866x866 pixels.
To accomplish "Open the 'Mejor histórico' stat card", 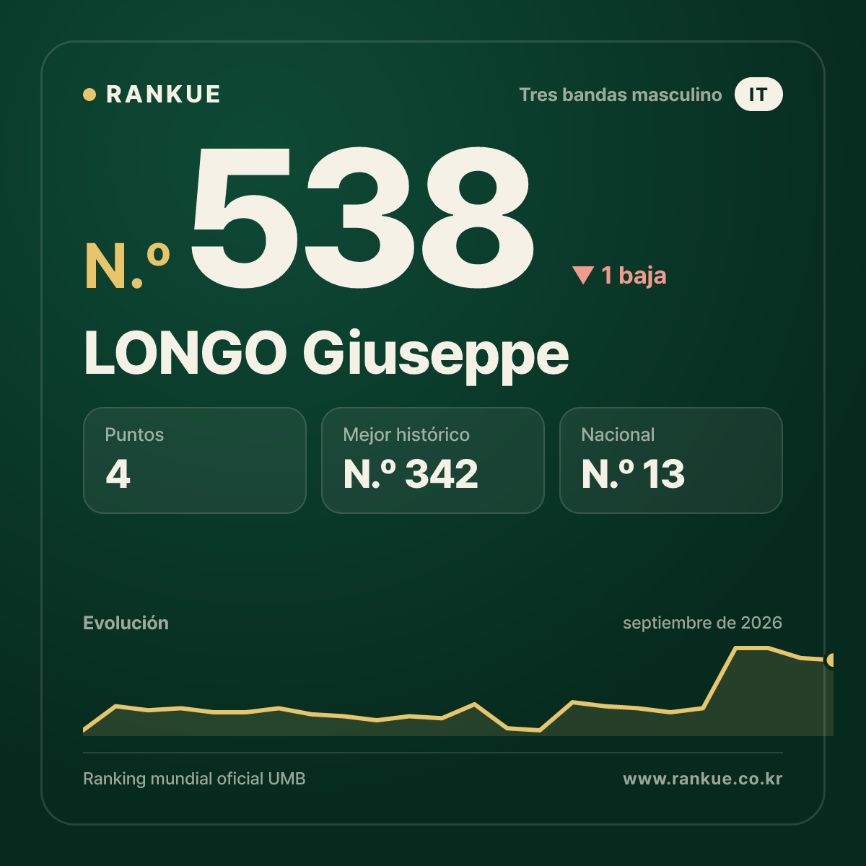I will pos(433,460).
